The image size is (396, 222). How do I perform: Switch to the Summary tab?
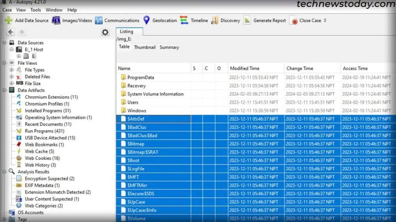coord(169,47)
